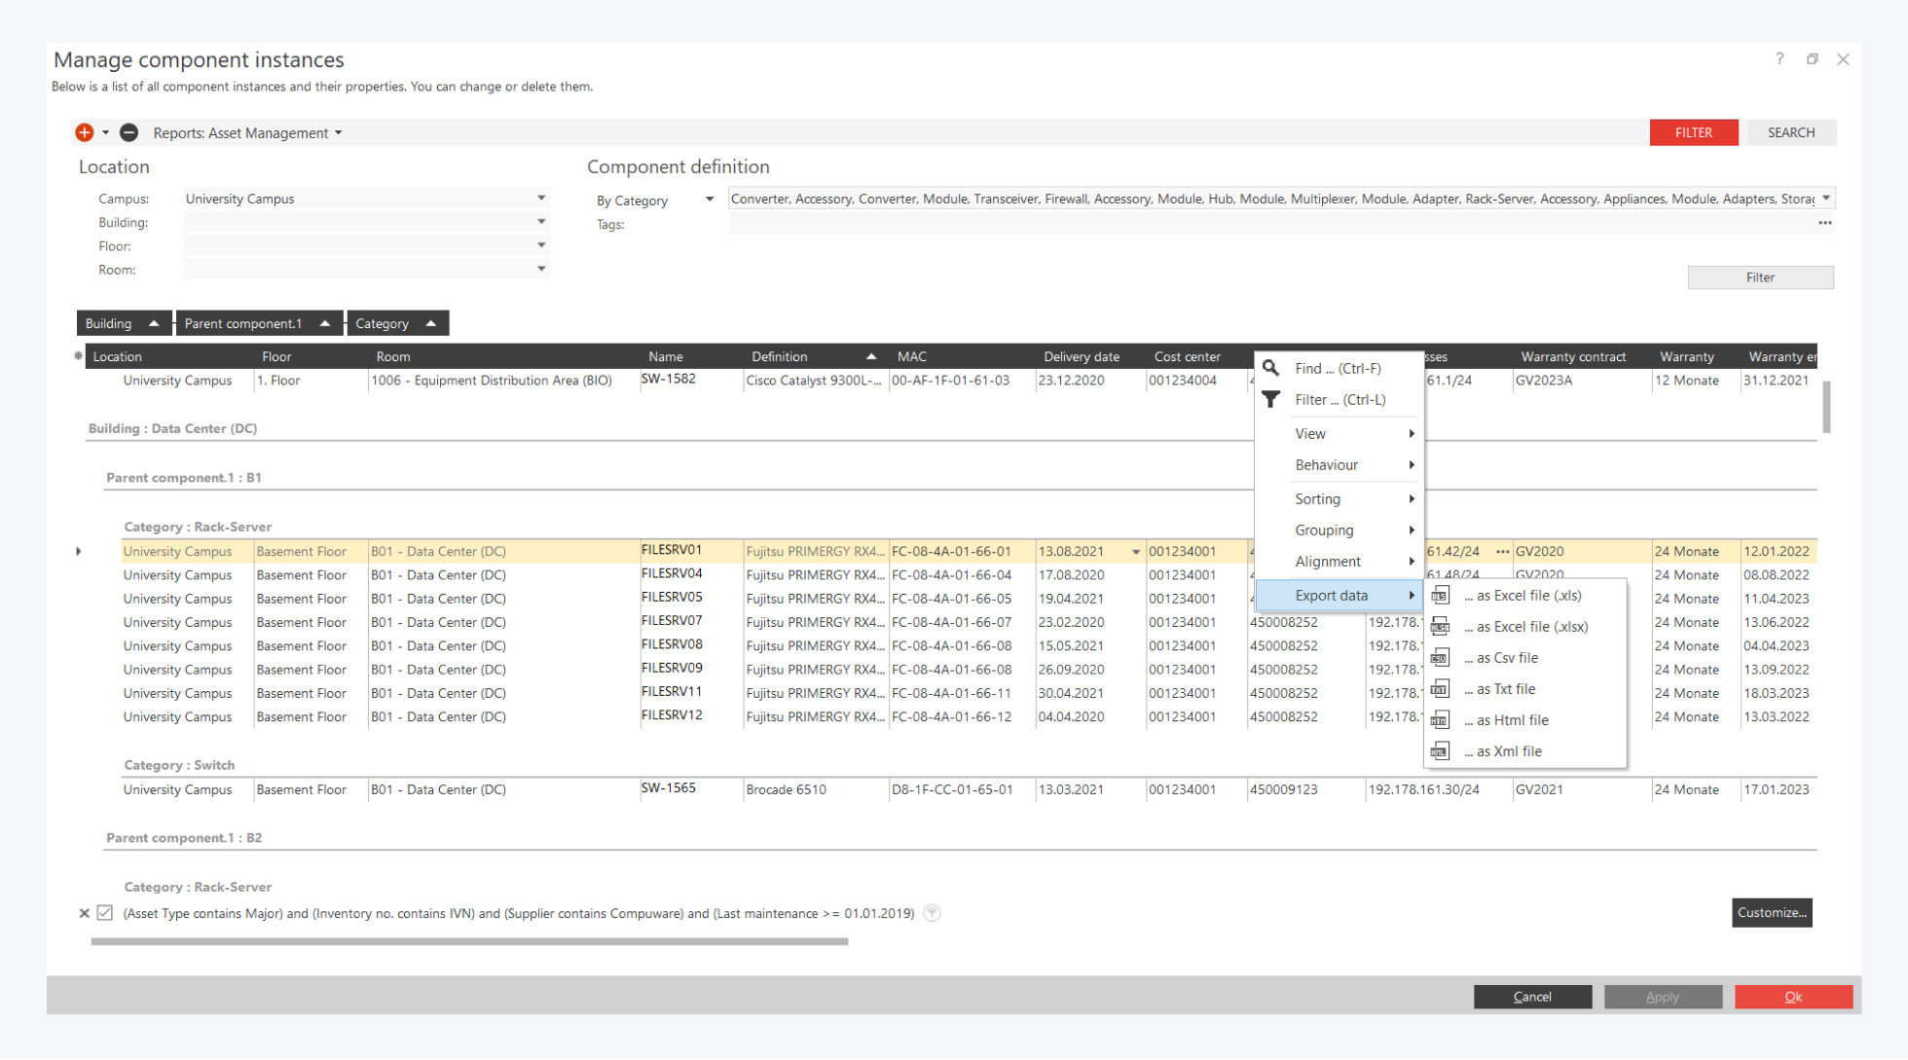The image size is (1908, 1060).
Task: Click the filter editor funnel icon after expression
Action: 932,913
